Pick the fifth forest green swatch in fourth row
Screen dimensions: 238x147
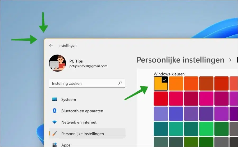tap(221, 129)
